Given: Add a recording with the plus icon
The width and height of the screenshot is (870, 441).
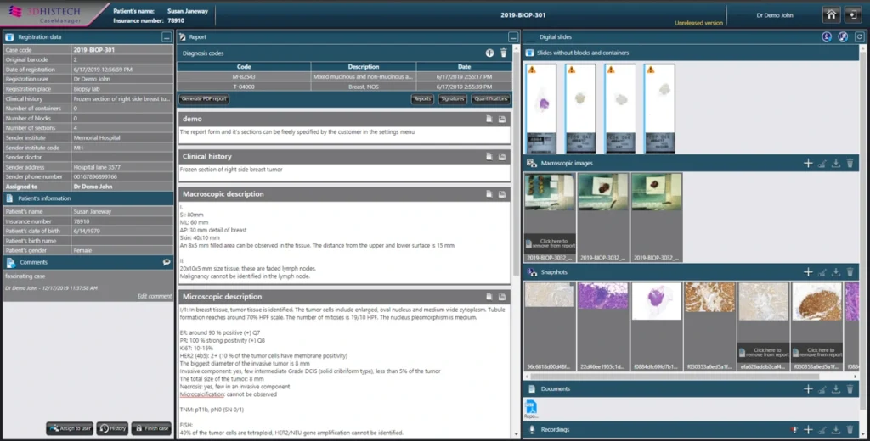Looking at the screenshot, I should [808, 429].
